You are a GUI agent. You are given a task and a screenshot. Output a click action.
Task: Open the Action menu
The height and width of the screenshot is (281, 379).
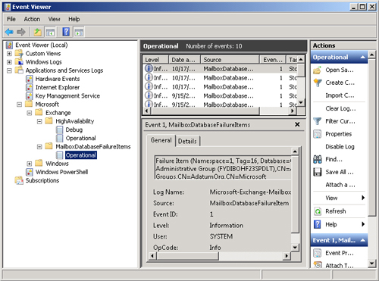(x=32, y=19)
